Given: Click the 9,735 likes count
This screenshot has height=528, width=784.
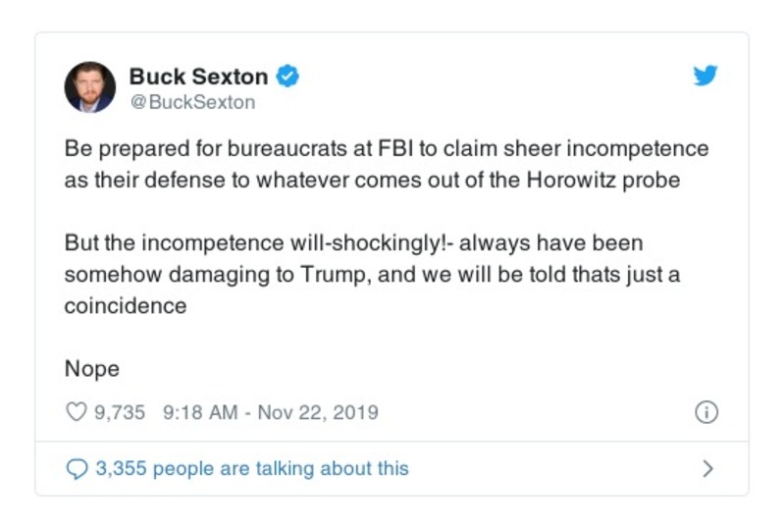Looking at the screenshot, I should click(120, 412).
